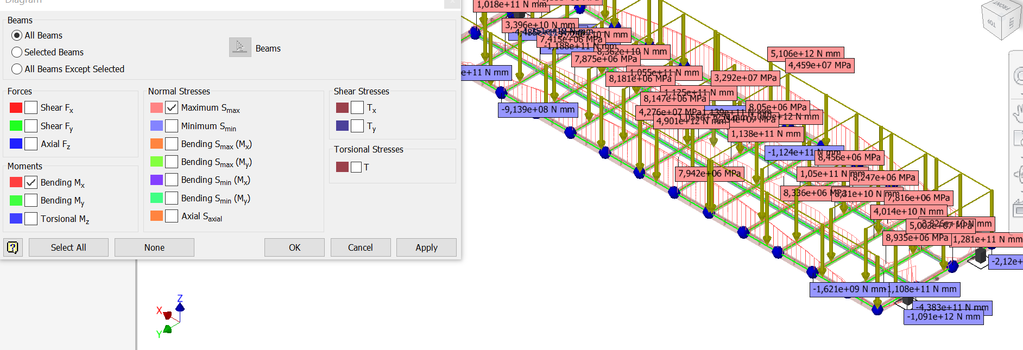Viewport: 1023px width, 350px height.
Task: Select All Beams Except Selected option
Action: click(x=17, y=69)
